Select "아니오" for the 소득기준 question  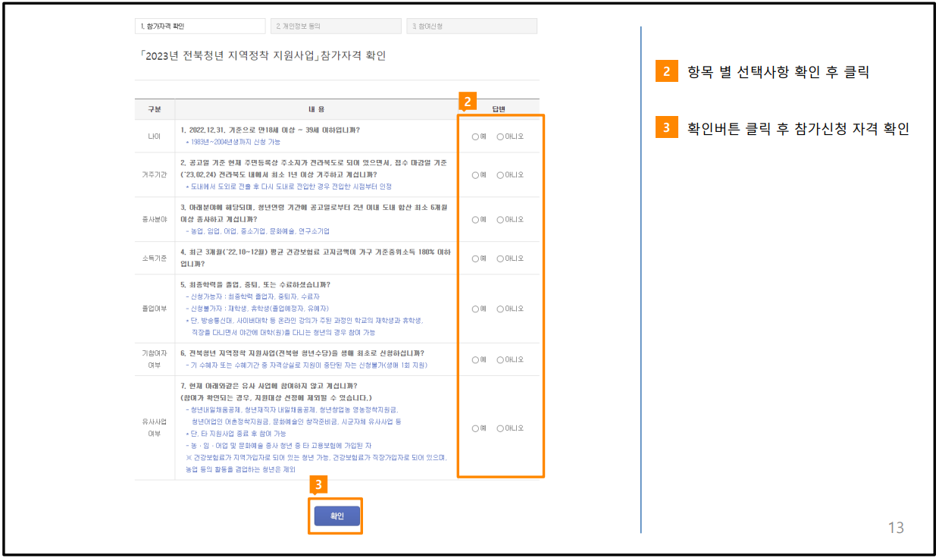501,258
